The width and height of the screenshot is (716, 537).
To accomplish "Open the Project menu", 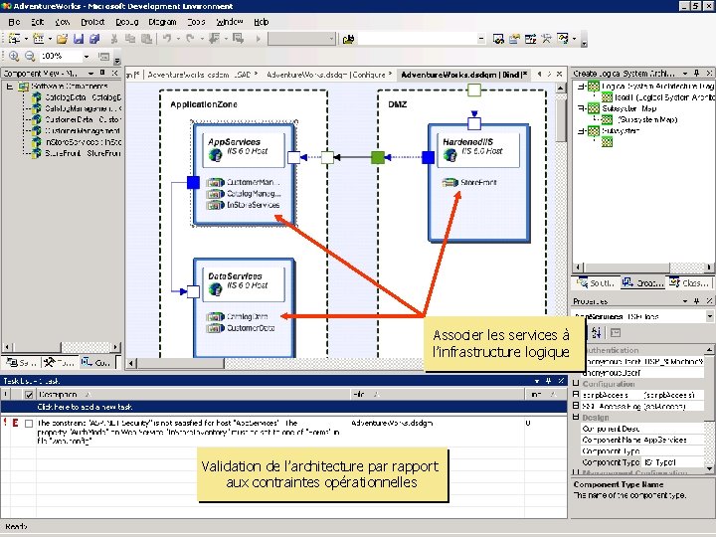I will coord(92,22).
